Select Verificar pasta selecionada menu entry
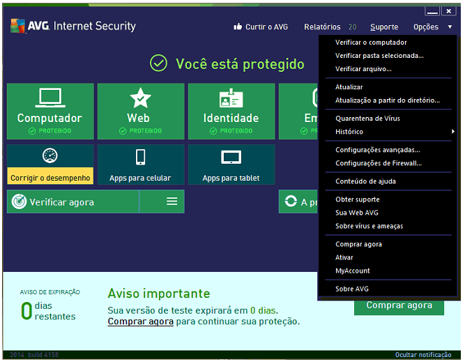The image size is (465, 364). click(x=379, y=56)
